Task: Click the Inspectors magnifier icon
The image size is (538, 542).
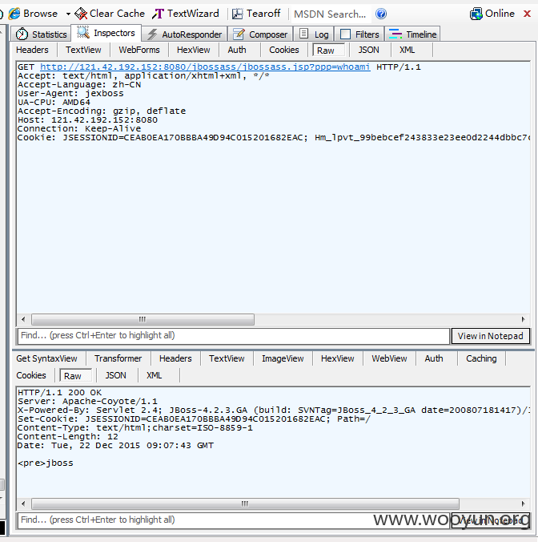Action: coord(83,32)
